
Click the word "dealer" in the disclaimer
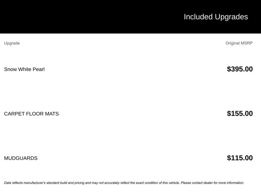point(208,183)
